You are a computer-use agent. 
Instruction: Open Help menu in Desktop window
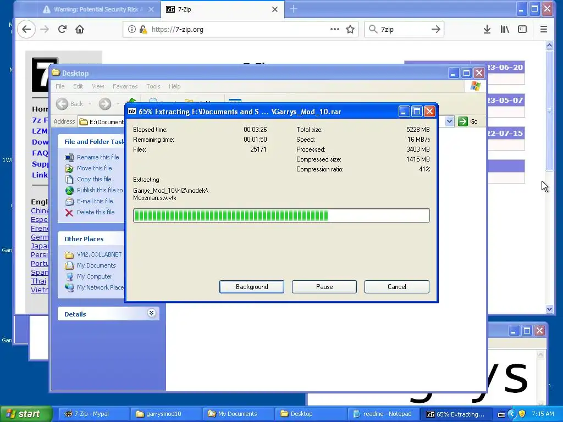174,86
